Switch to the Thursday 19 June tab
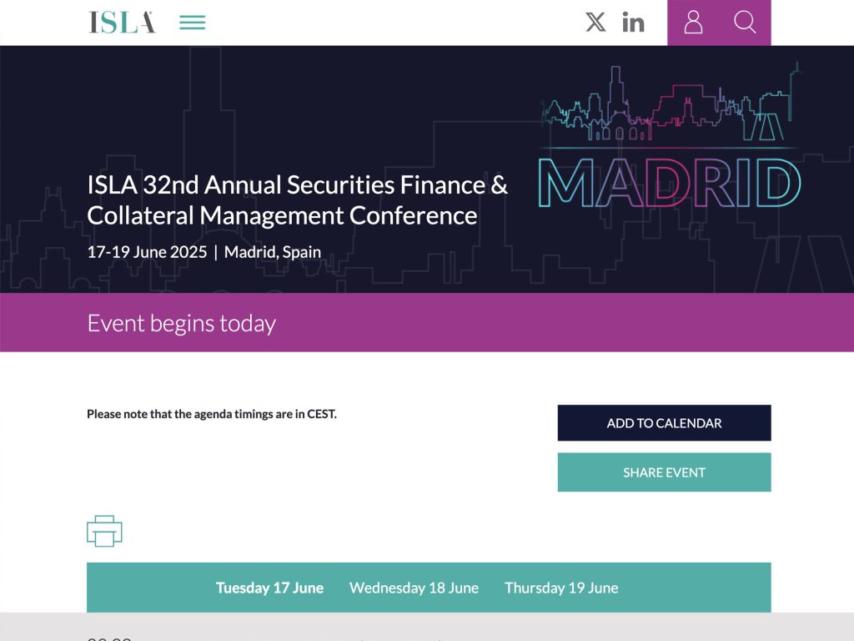Screen dimensions: 854x641 click(561, 588)
